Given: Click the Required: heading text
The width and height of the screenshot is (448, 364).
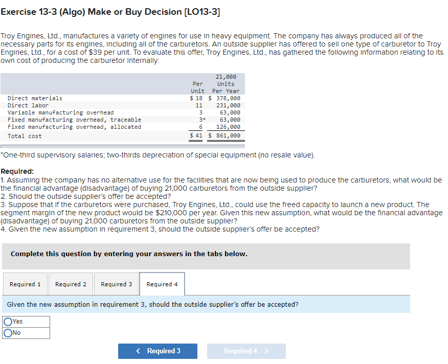Looking at the screenshot, I should point(17,171).
